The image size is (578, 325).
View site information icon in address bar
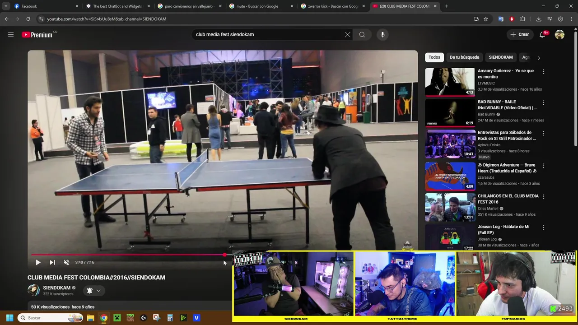[41, 19]
